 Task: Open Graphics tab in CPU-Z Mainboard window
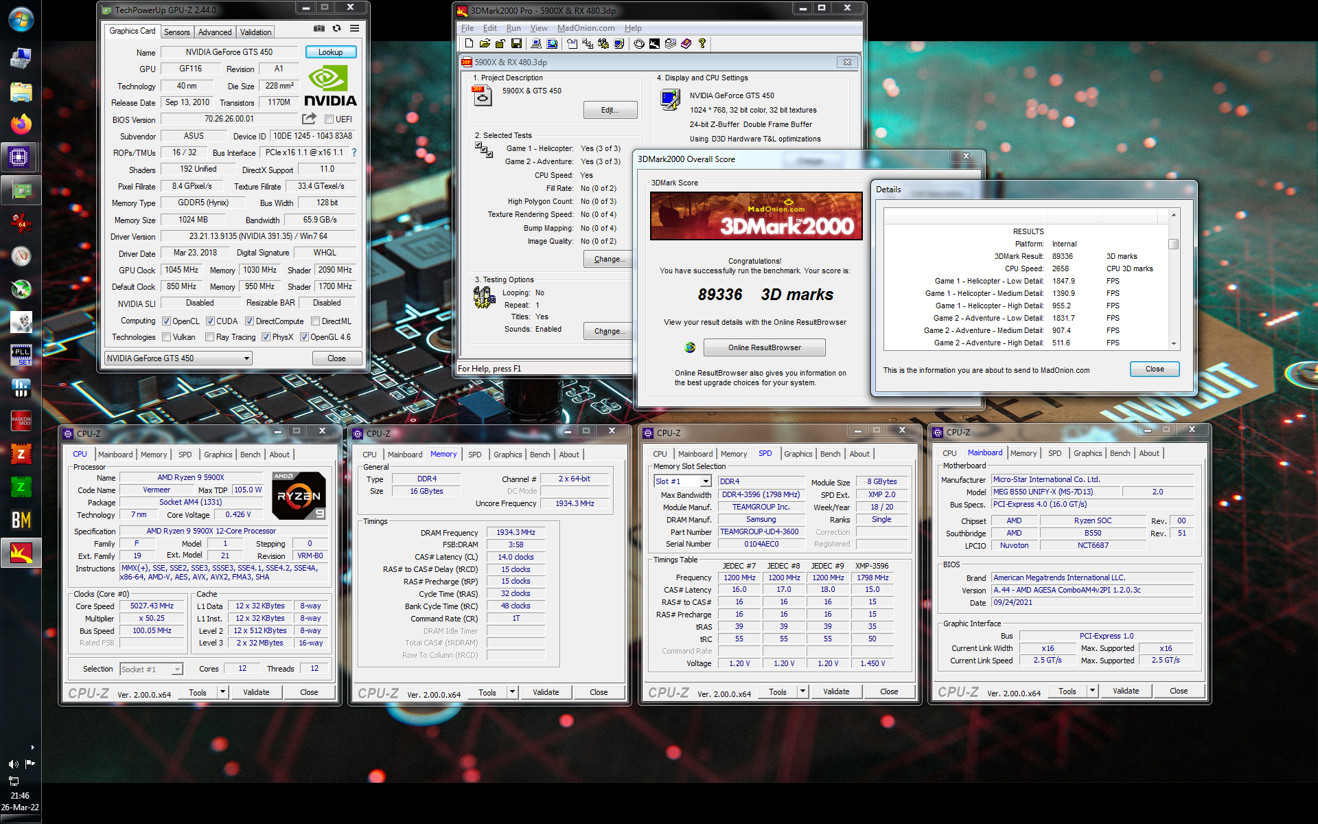[x=1087, y=453]
